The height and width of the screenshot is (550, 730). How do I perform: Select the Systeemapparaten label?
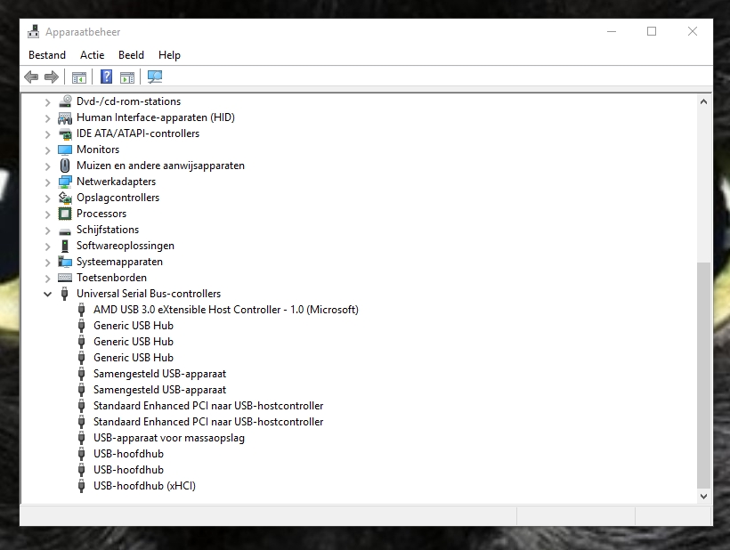coord(119,262)
